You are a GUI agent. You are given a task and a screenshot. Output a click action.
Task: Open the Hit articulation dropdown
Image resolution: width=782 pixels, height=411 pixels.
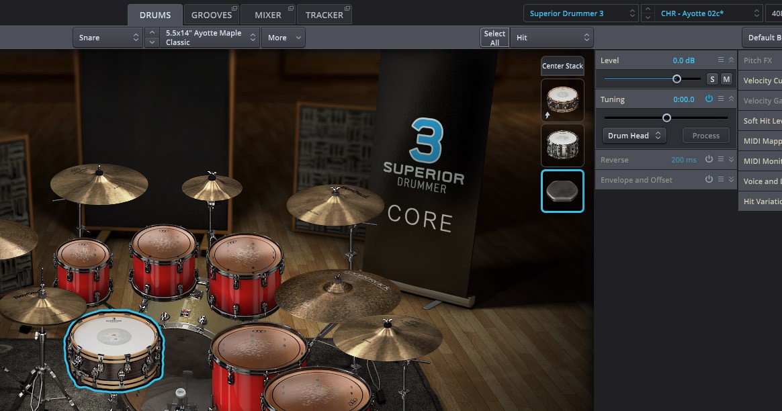pos(552,38)
